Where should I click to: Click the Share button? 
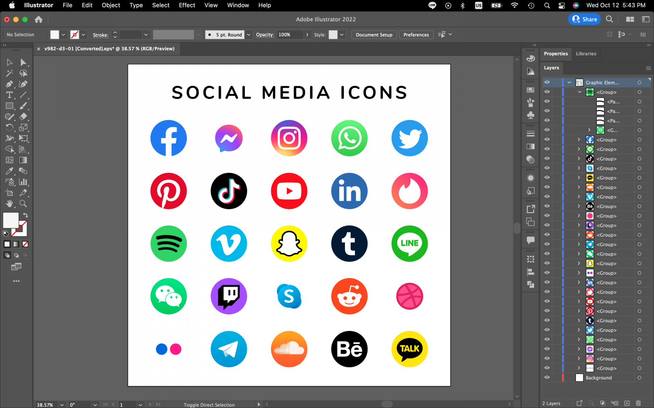coord(584,19)
